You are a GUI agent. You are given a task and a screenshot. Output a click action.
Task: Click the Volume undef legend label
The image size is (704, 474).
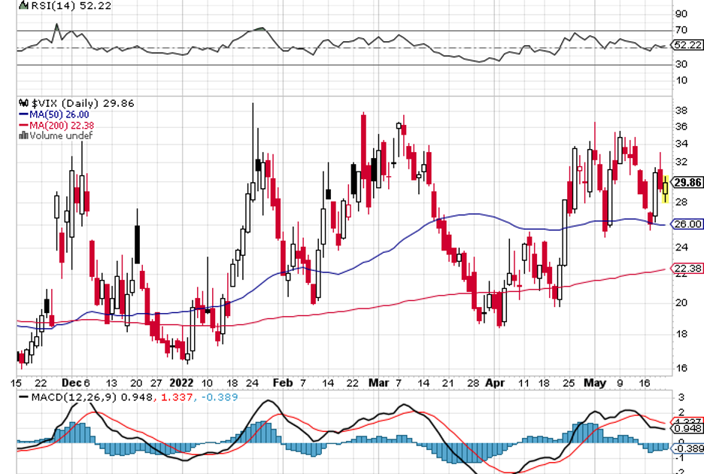click(61, 135)
